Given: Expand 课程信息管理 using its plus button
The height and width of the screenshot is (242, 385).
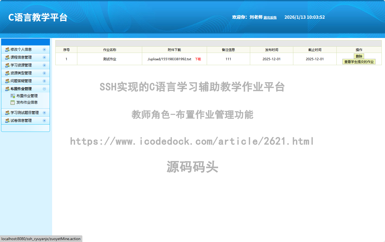Looking at the screenshot, I should point(44,58).
